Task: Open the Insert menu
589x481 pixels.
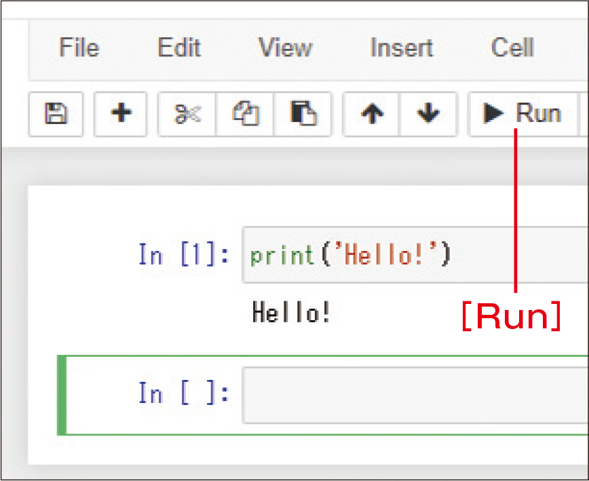Action: tap(401, 48)
